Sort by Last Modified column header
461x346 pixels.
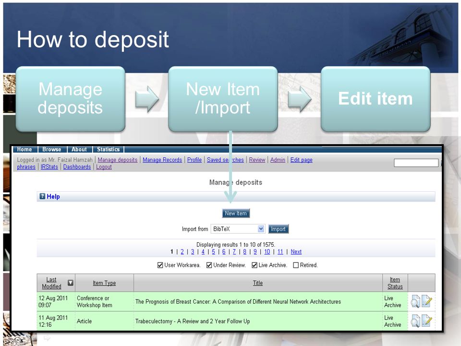pos(51,283)
